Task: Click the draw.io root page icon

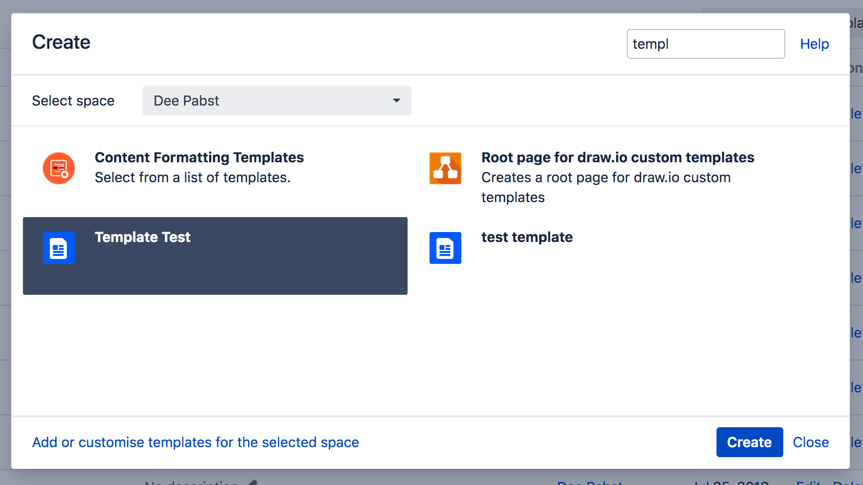Action: pos(445,168)
